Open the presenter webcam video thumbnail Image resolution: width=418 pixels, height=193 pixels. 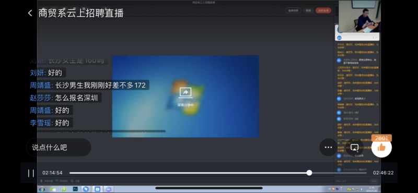point(359,16)
